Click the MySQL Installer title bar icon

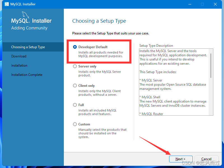[6, 4]
